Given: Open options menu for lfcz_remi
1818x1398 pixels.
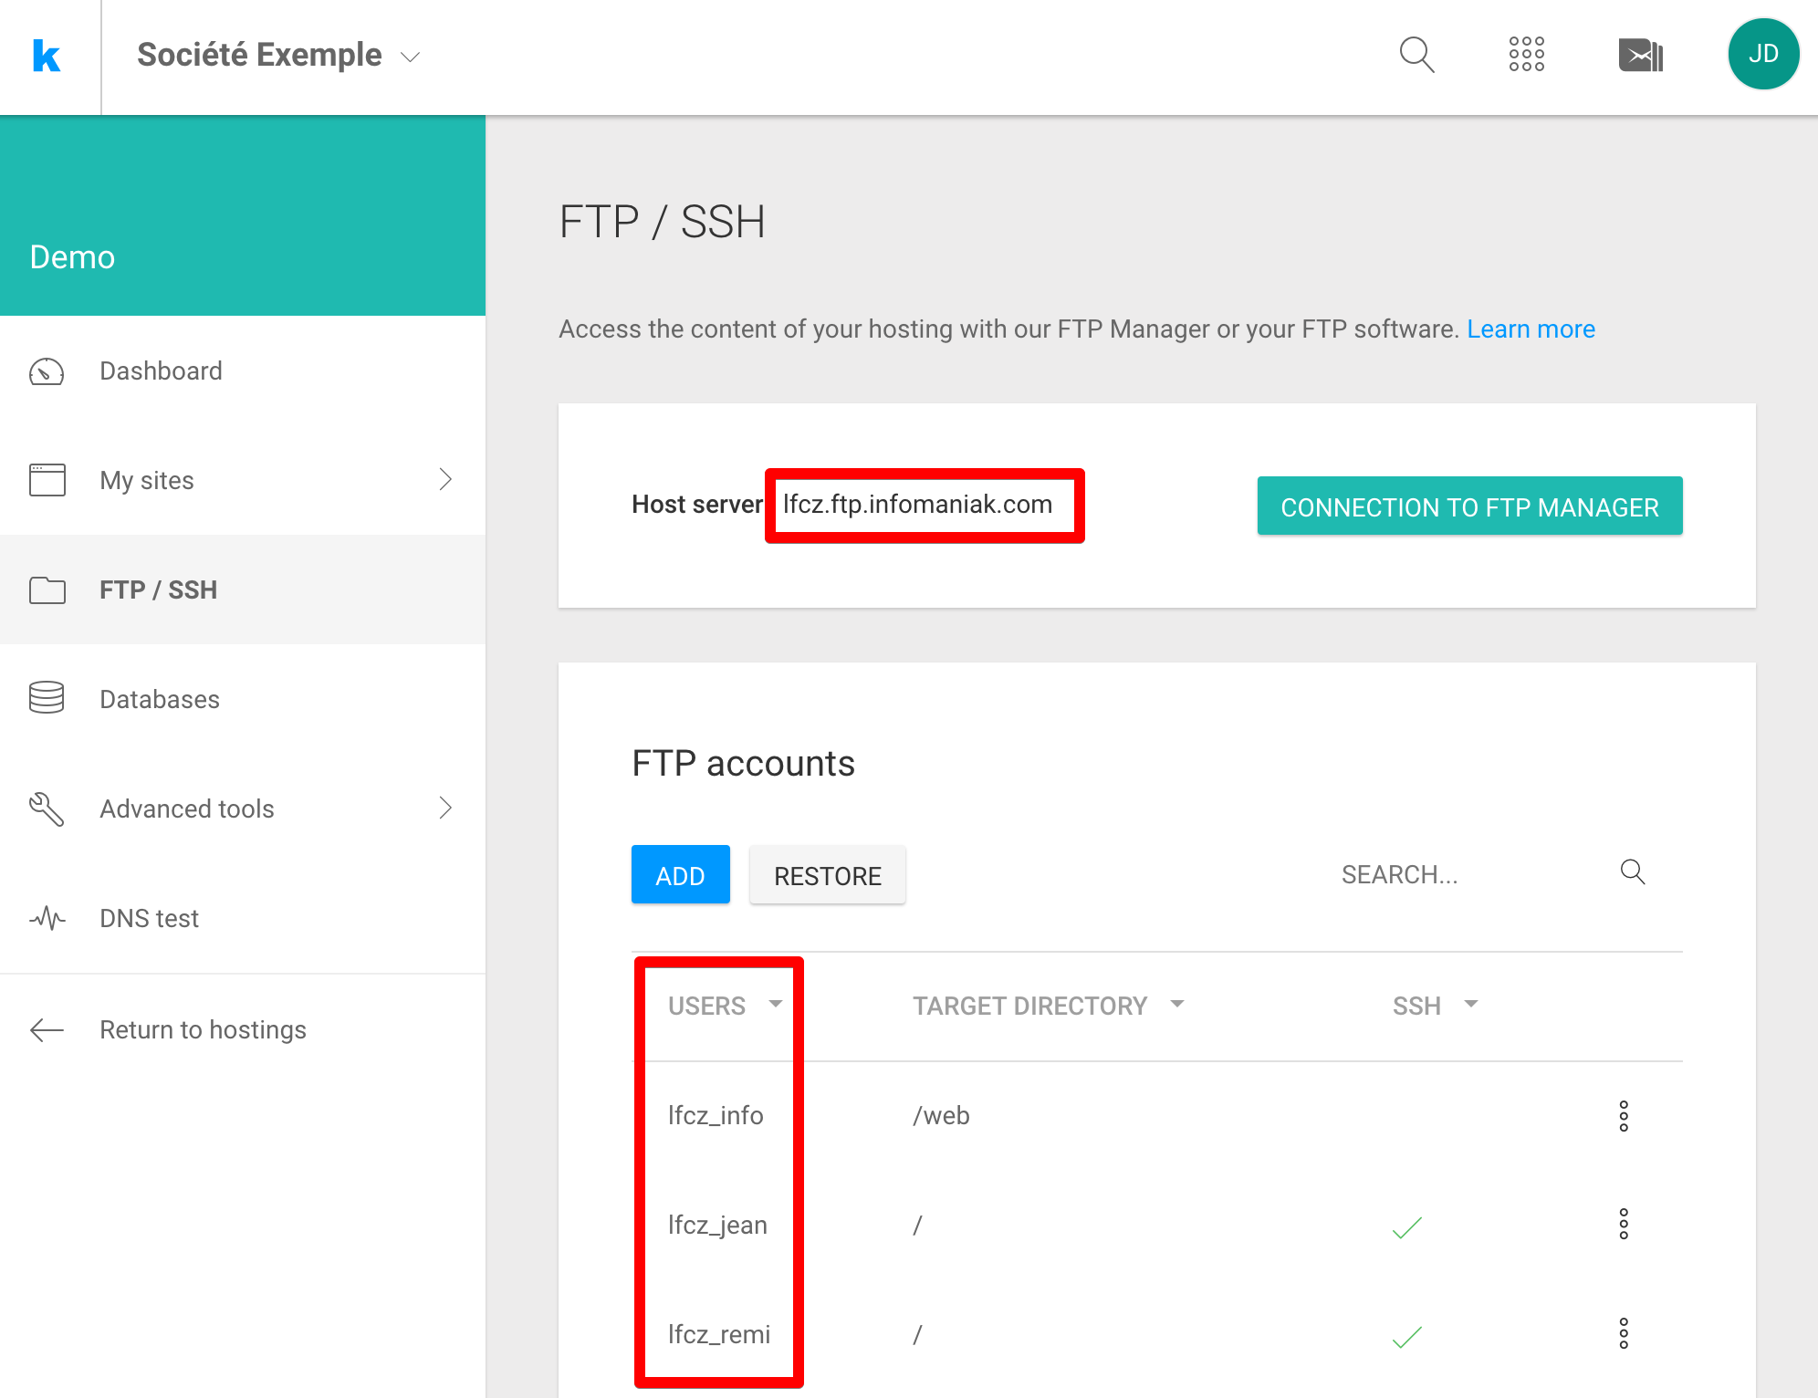Looking at the screenshot, I should click(x=1624, y=1334).
